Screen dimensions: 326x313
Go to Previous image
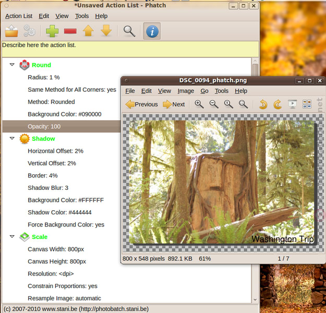click(141, 104)
